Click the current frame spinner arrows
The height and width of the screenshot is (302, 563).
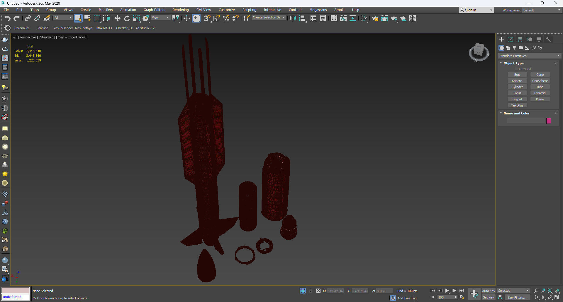456,297
